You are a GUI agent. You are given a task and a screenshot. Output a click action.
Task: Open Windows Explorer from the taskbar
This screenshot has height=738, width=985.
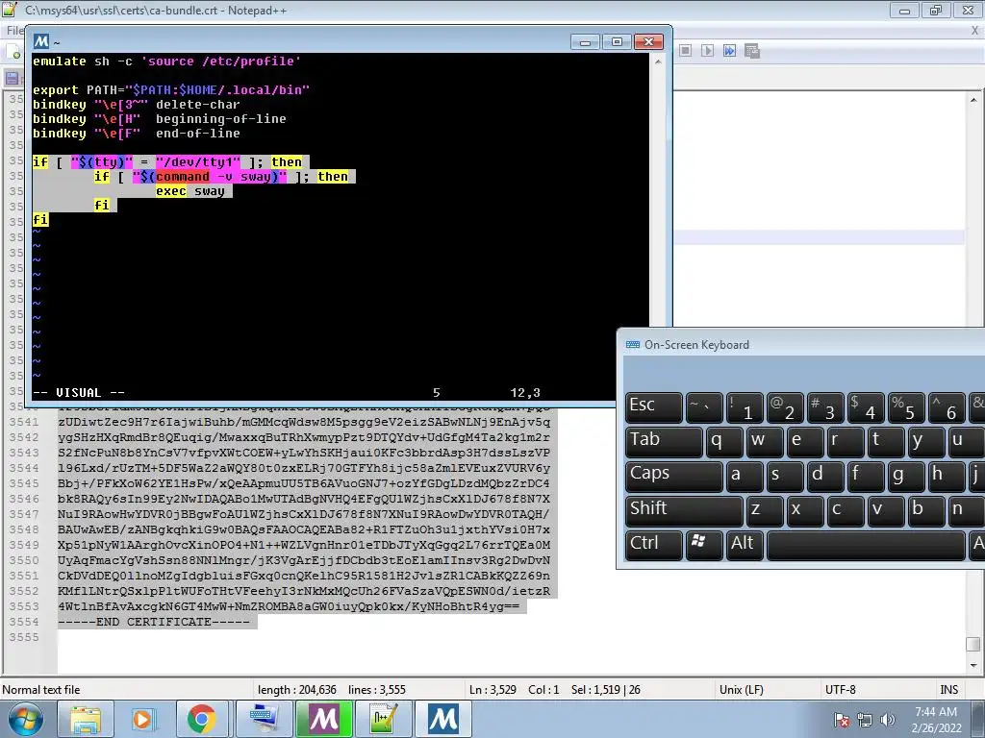coord(86,719)
